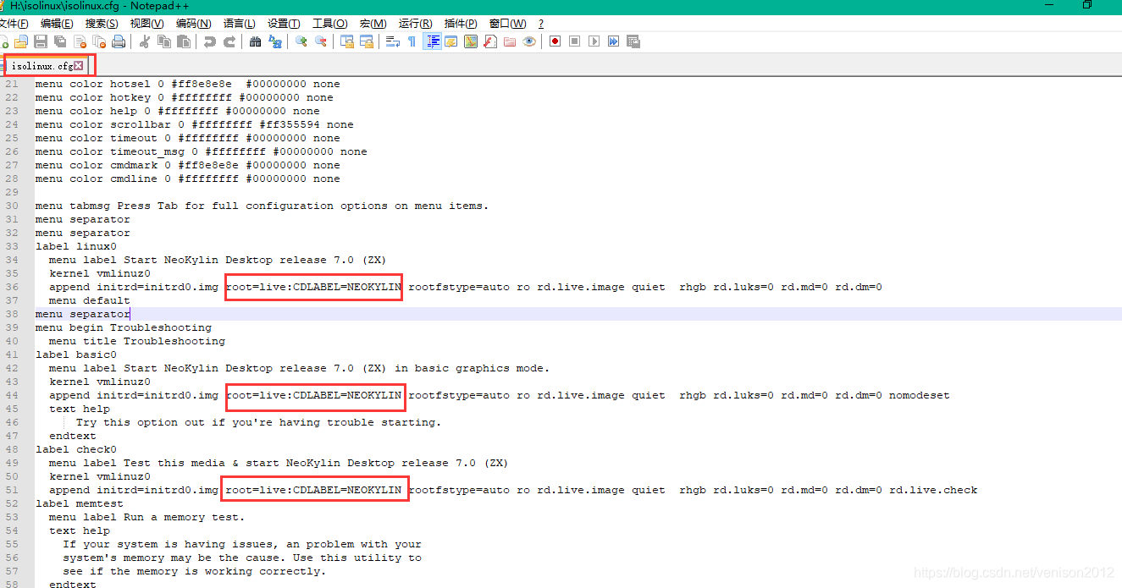Viewport: 1122px width, 588px height.
Task: Zoom out using the magnifier minus icon
Action: 320,41
